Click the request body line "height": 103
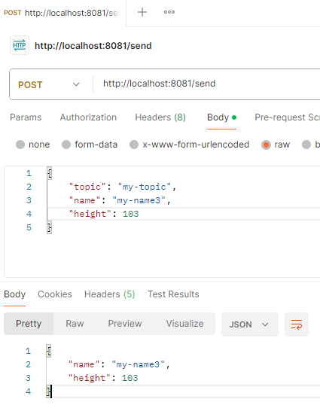320x408 pixels. tap(104, 214)
